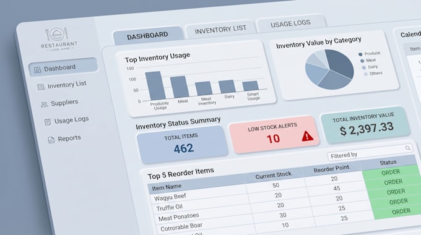Open the TOTAL ITEMS 462 card

point(182,144)
